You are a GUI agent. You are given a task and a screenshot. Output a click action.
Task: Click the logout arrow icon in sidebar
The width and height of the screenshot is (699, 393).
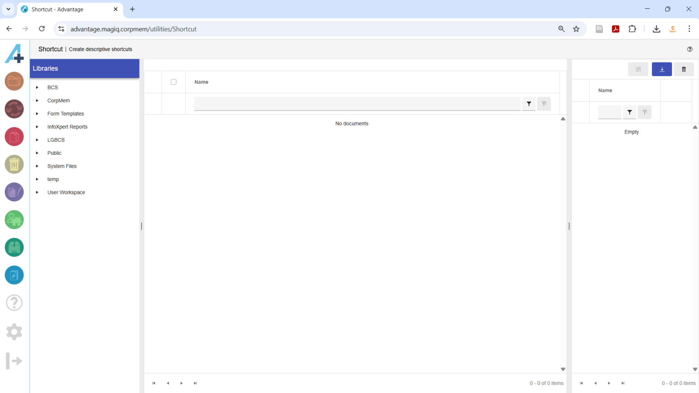tap(14, 361)
